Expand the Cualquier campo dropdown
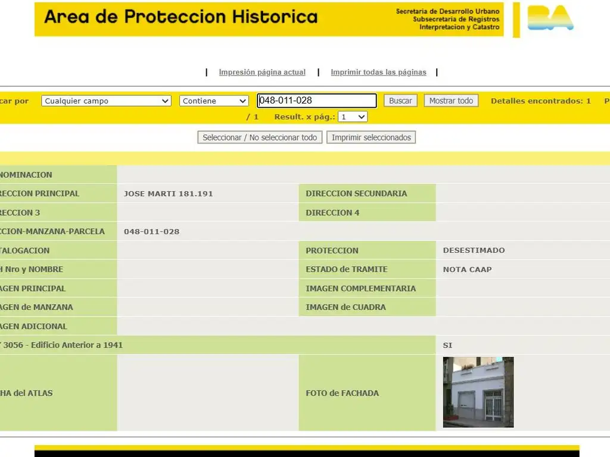This screenshot has height=457, width=610. click(107, 101)
